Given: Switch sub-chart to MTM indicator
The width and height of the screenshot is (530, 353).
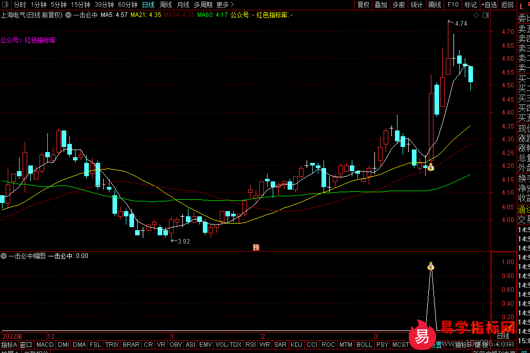Looking at the screenshot, I should click(346, 345).
